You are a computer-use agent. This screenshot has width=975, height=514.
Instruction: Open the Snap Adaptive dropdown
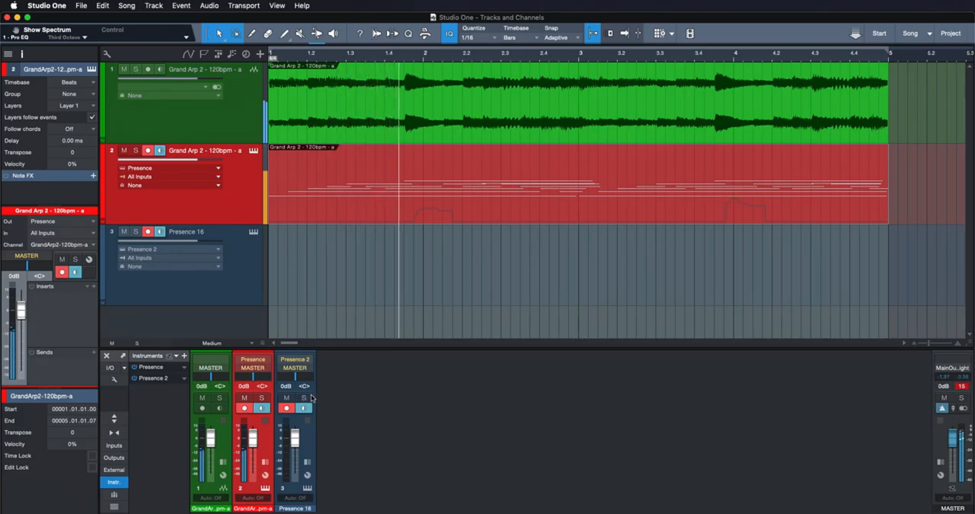(x=562, y=38)
